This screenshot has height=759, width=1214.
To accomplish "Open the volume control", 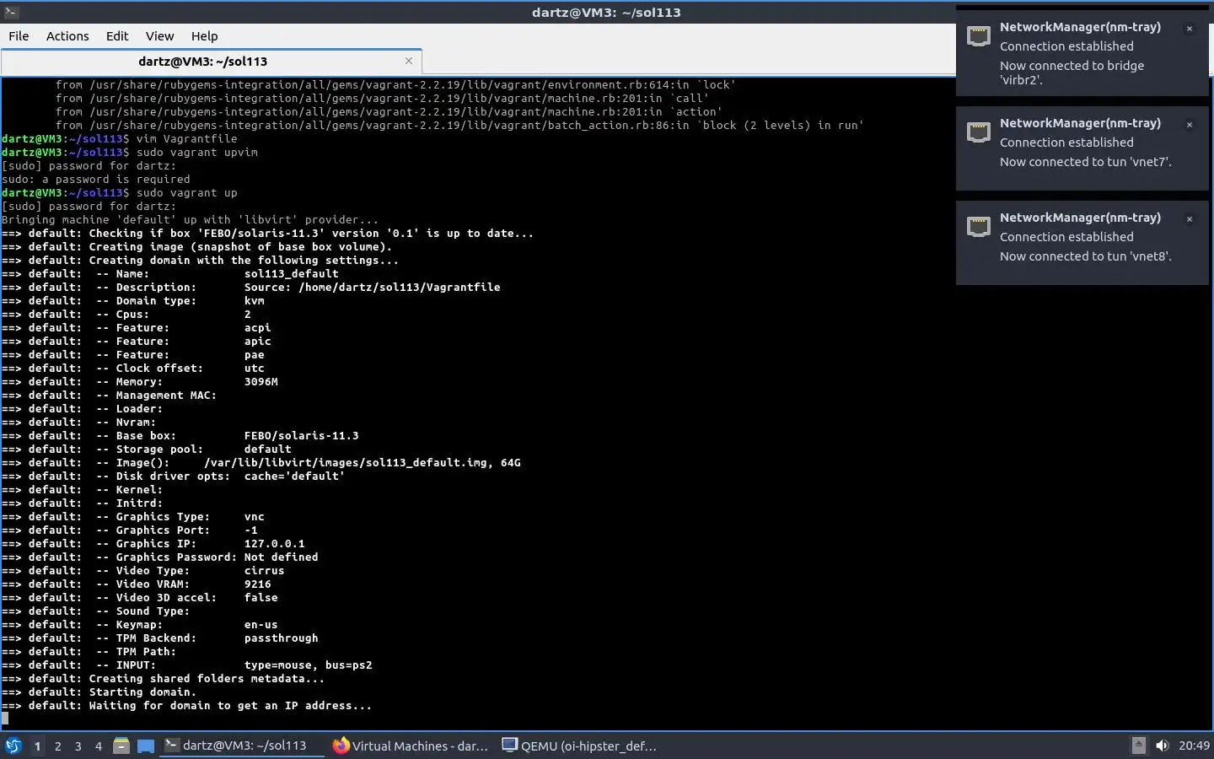I will click(1163, 746).
